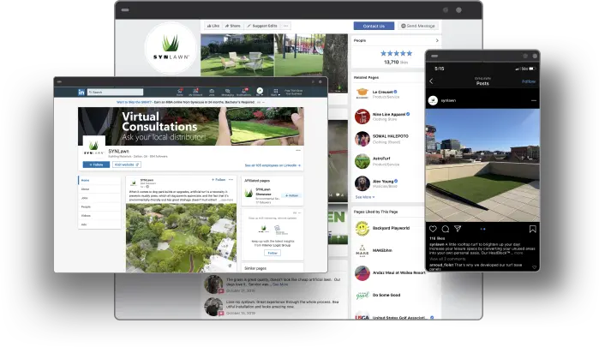Like the Instagram post heart icon
The image size is (599, 347).
(433, 229)
